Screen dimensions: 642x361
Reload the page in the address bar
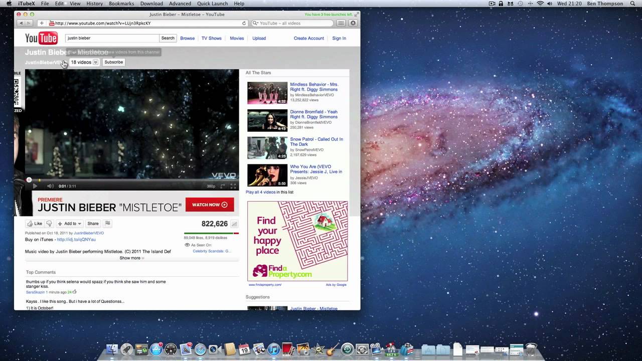(244, 23)
